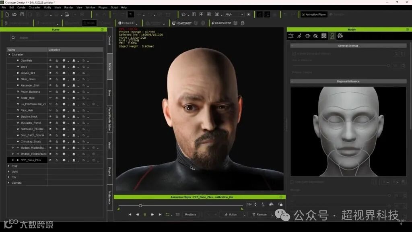Open the Plugins menu
412x232 pixels.
pyautogui.click(x=103, y=8)
